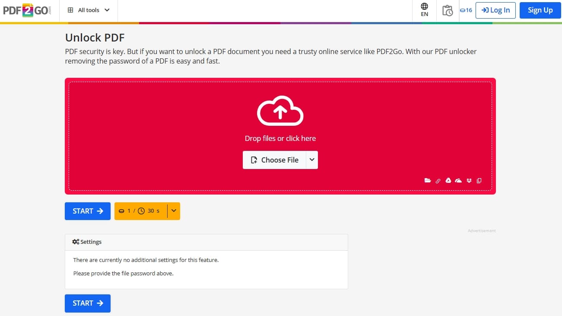Click the Choose File button

coord(274,160)
